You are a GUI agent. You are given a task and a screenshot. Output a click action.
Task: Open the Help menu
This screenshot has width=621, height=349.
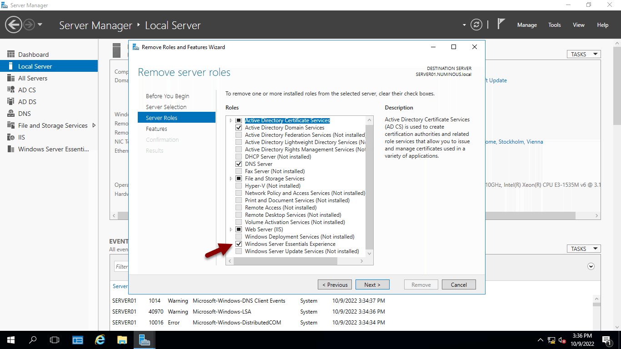[x=602, y=25]
